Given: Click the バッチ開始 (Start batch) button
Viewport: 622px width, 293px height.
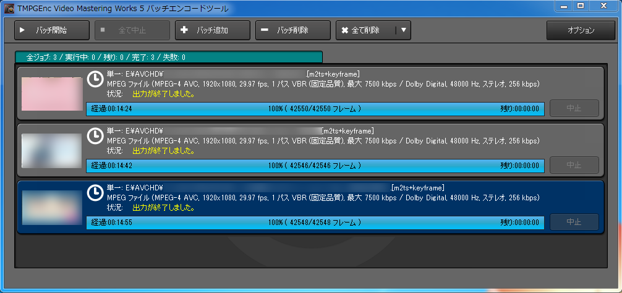Looking at the screenshot, I should (x=51, y=30).
